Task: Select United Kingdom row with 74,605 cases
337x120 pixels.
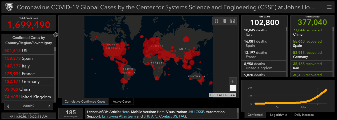Action: 28,97
